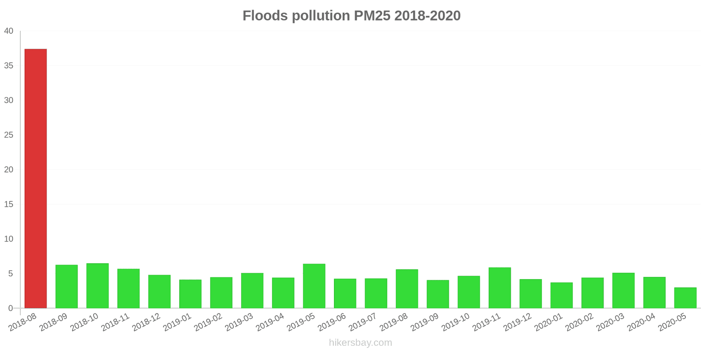Click the 2018-12 bar

(159, 291)
